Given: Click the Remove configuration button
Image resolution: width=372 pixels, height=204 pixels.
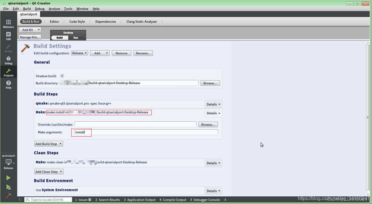Looking at the screenshot, I should coord(122,53).
